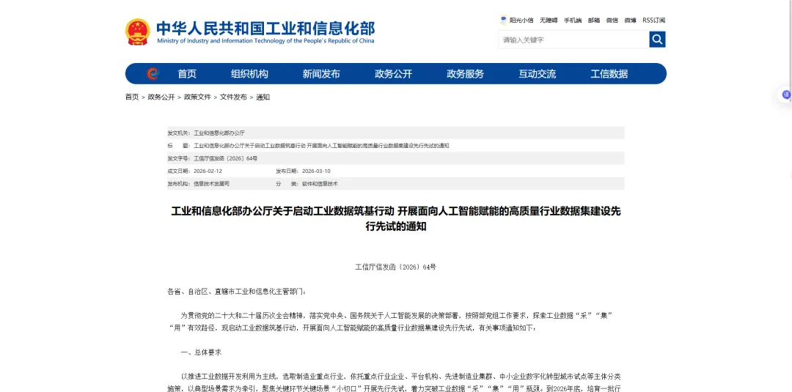
Task: Click the paragraph starting 为贯彻党的二十大
Action: coord(392,322)
